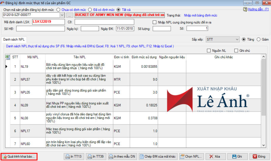This screenshot has height=161, width=271.
Task: Expand the product code 012018-SZF-000077 dropdown
Action: 62,15
